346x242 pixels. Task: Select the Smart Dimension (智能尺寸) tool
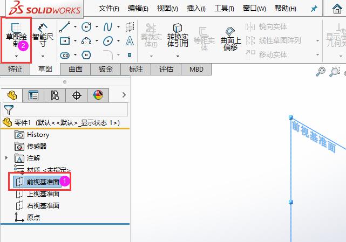click(43, 35)
